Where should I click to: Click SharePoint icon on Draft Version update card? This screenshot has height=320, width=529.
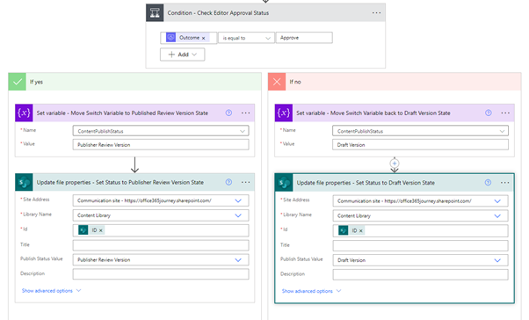point(284,183)
